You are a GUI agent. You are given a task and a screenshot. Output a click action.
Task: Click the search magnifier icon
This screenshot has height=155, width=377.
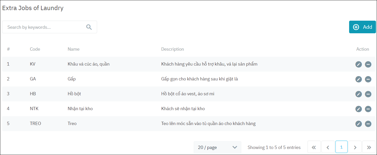89,27
